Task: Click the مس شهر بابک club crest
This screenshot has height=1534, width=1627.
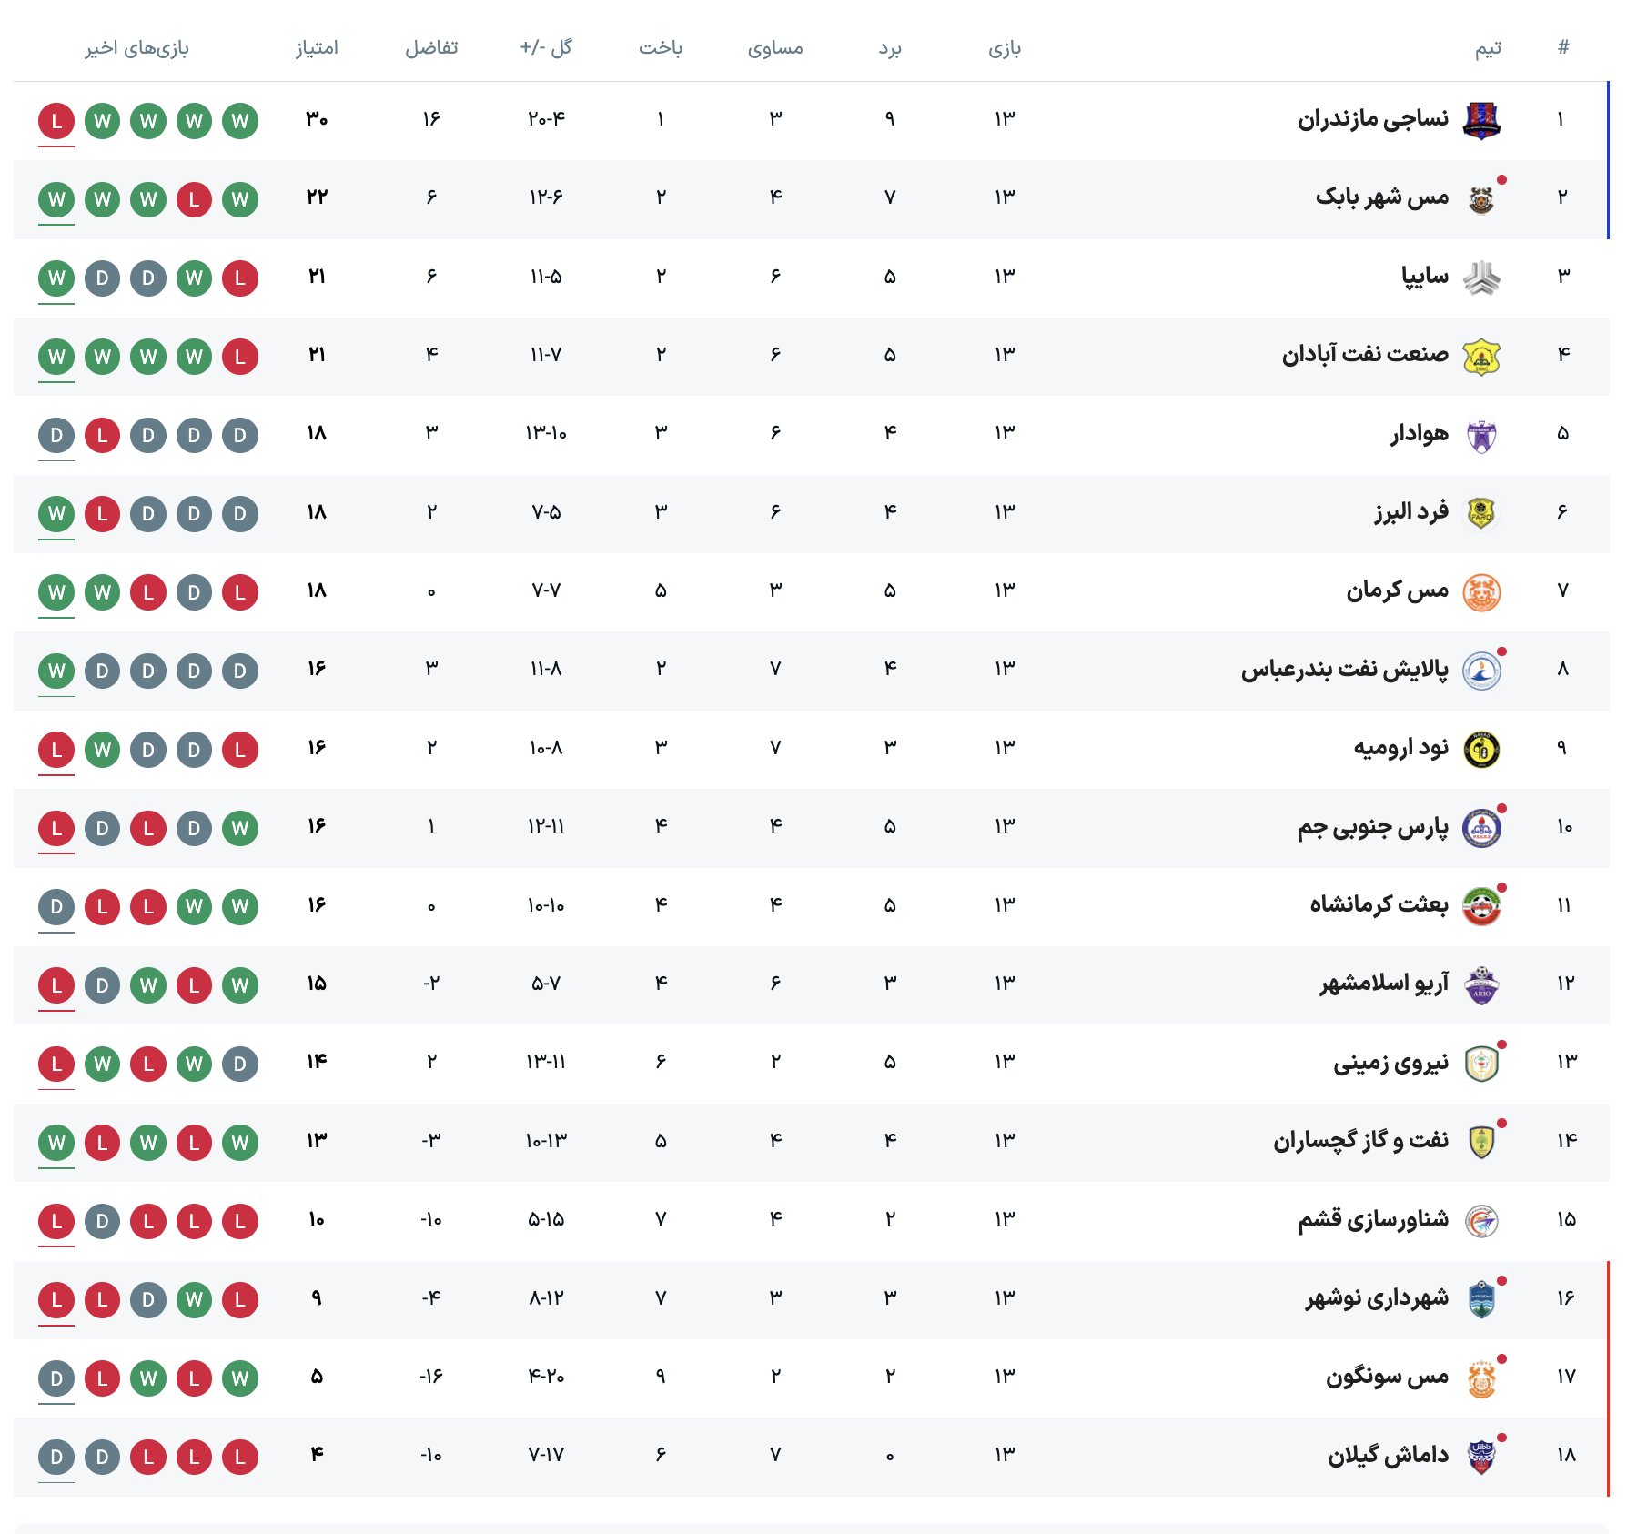Action: coord(1480,199)
